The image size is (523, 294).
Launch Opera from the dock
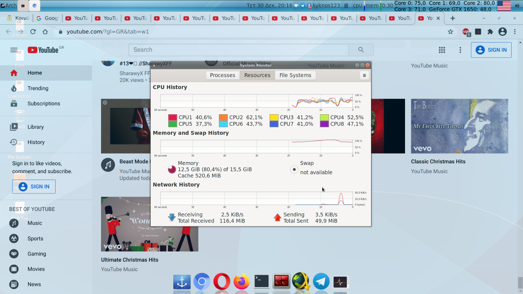[x=222, y=281]
